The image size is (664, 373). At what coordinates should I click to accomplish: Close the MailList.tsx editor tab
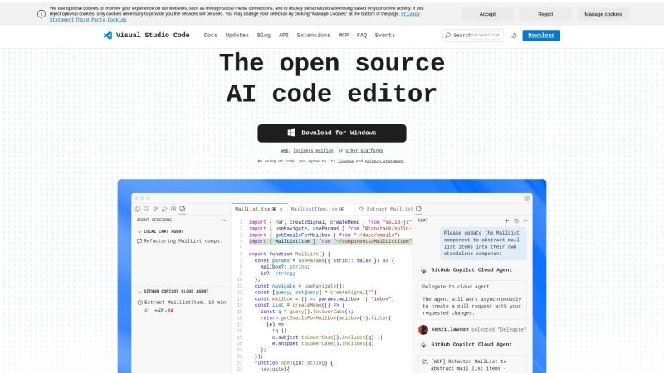pos(281,210)
